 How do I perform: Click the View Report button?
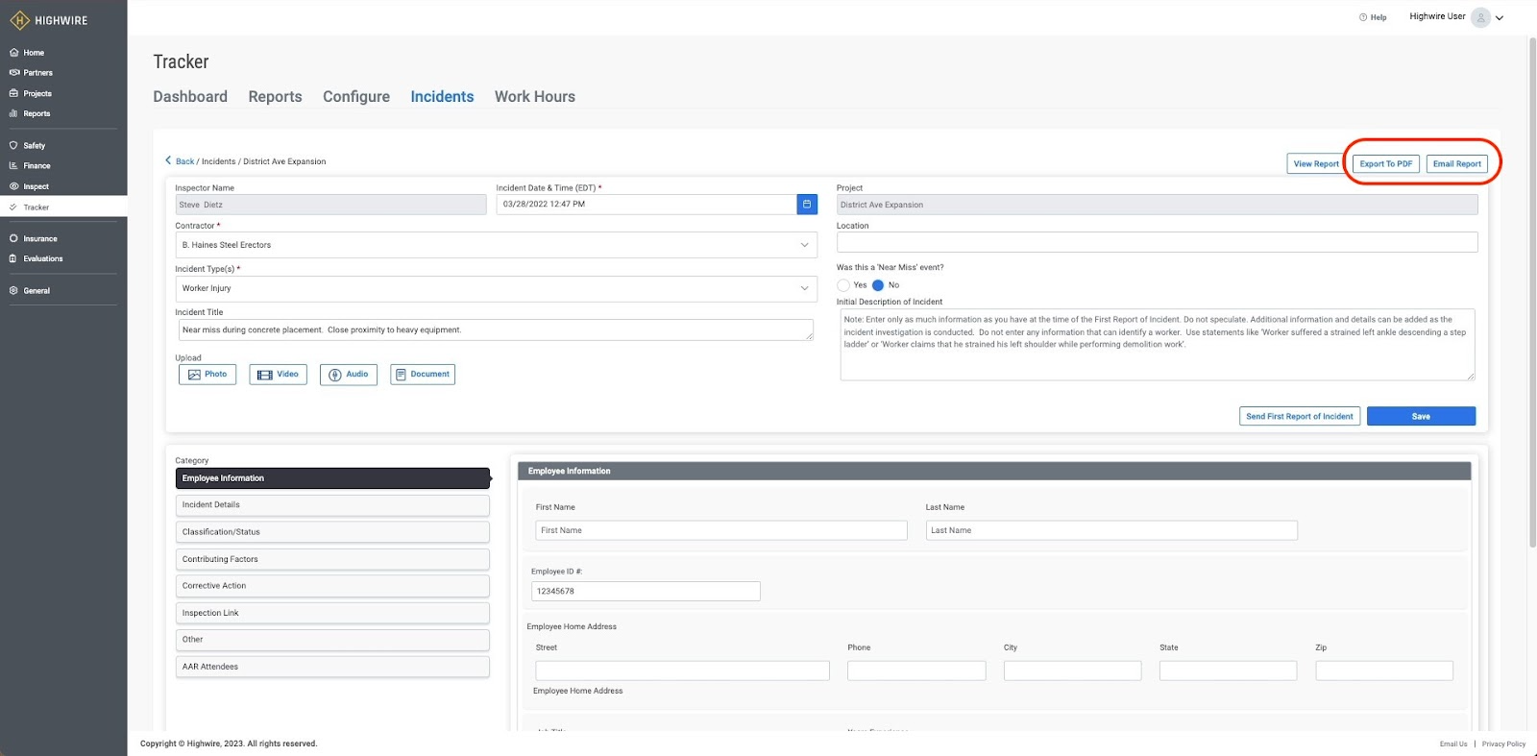point(1316,164)
